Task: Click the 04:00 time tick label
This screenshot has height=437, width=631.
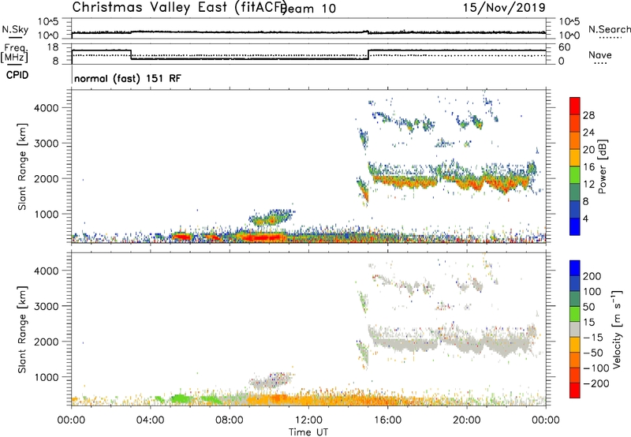Action: 150,420
